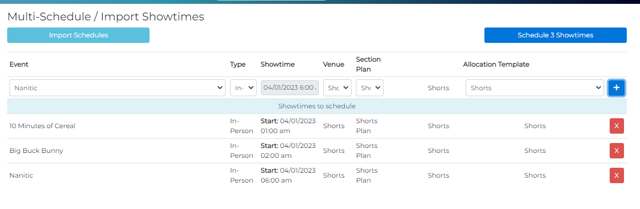Expand the Section Plan dropdown

(x=370, y=88)
